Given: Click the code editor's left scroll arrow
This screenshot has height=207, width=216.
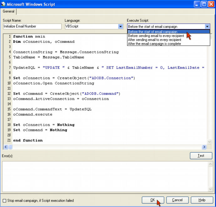Looking at the screenshot, I should [6, 147].
